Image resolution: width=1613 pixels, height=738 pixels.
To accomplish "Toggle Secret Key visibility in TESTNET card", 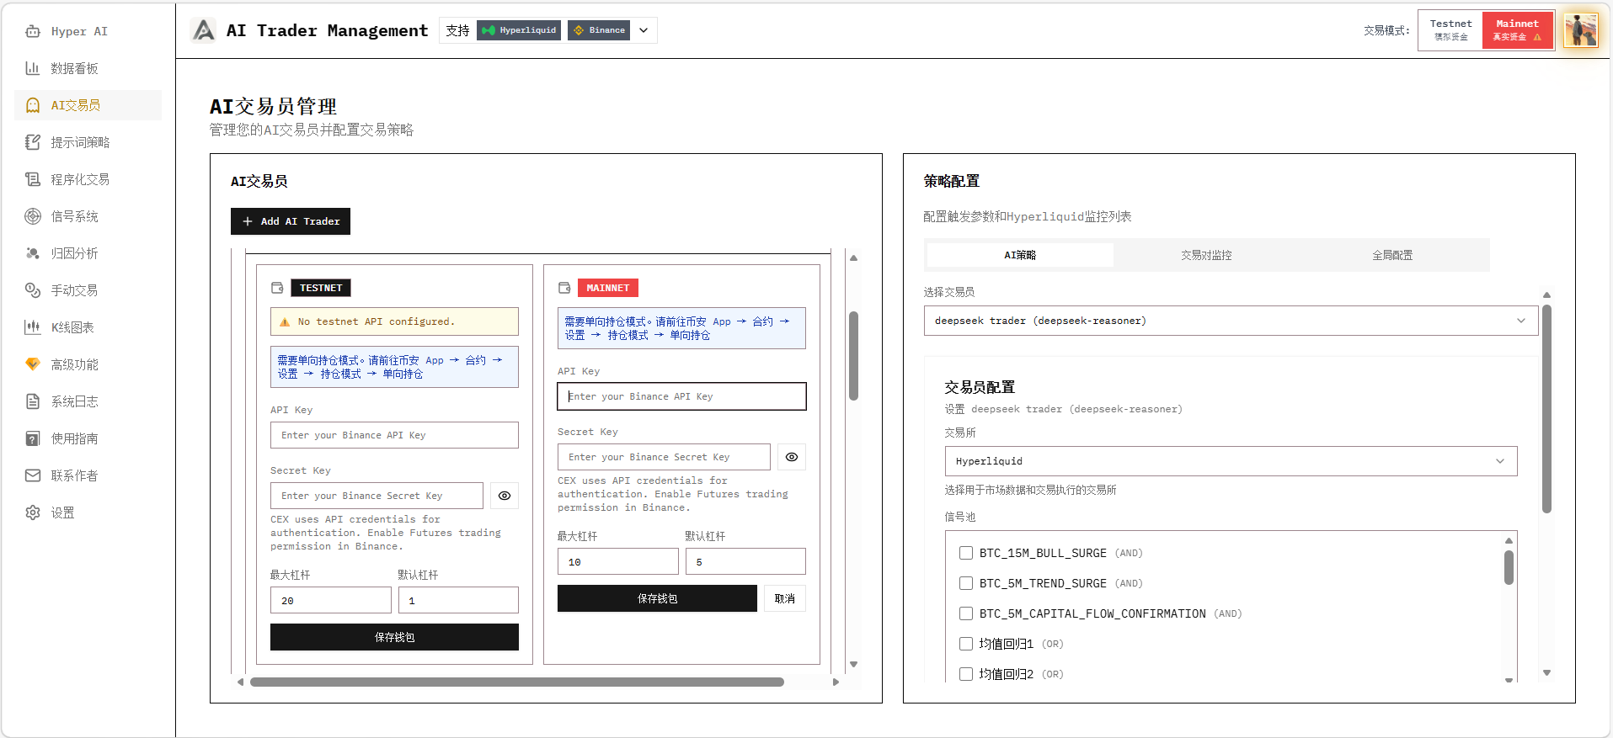I will point(505,496).
